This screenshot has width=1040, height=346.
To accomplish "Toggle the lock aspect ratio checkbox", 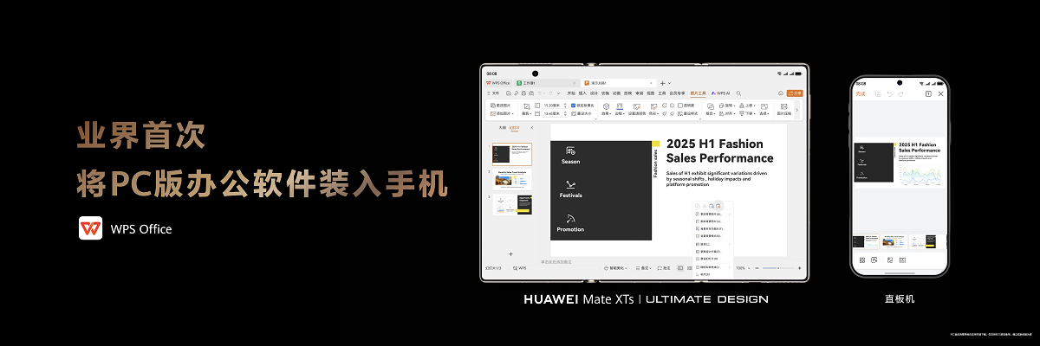I will [x=574, y=106].
